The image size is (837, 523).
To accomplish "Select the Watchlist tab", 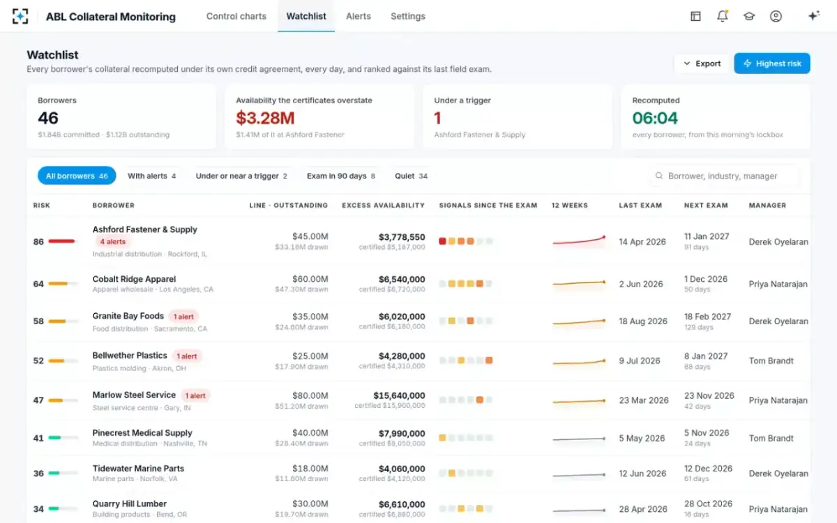I will click(306, 16).
